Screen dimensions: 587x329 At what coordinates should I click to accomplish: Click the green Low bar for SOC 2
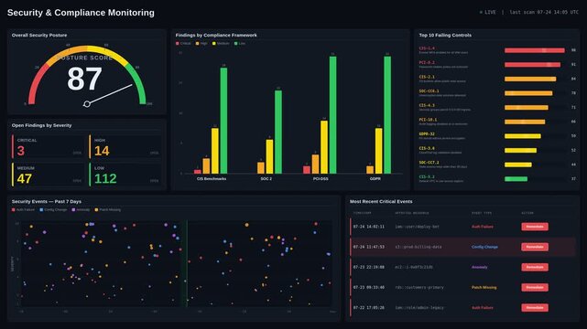[278, 132]
